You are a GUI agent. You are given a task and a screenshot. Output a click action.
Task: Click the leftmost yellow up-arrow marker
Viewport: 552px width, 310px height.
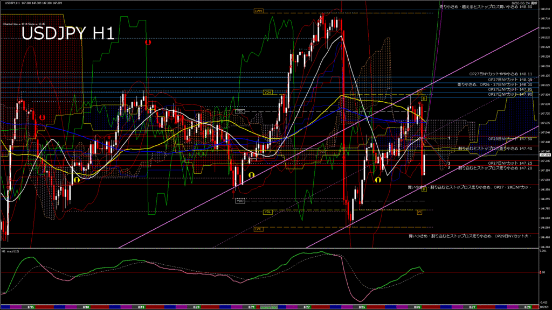pyautogui.click(x=77, y=180)
